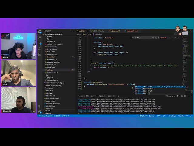Open notifications bell in status bar
The height and width of the screenshot is (146, 194).
(190, 116)
